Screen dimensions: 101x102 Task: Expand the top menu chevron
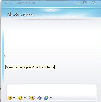51,10
